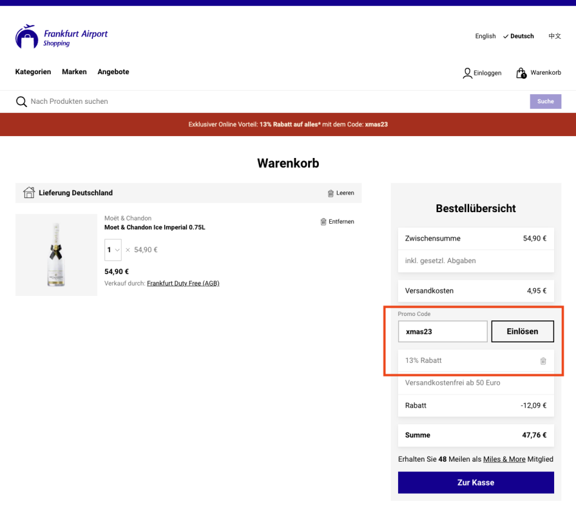This screenshot has width=576, height=519.
Task: Click the Zwischensumme value 54,90 €
Action: pyautogui.click(x=535, y=239)
